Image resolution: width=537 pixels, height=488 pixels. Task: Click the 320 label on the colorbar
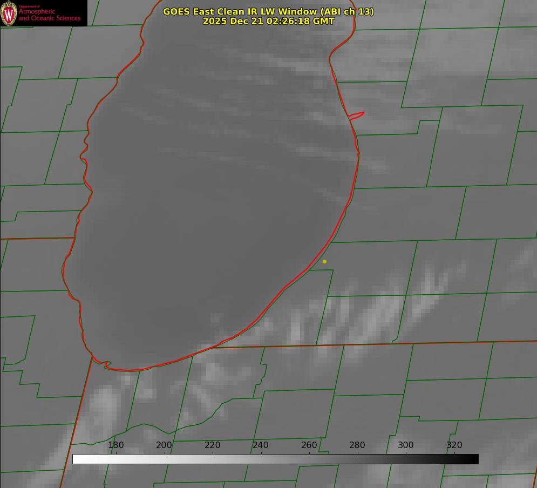[454, 445]
